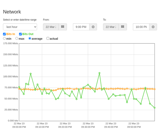Click the Network heading
The image size is (160, 129).
click(x=12, y=12)
